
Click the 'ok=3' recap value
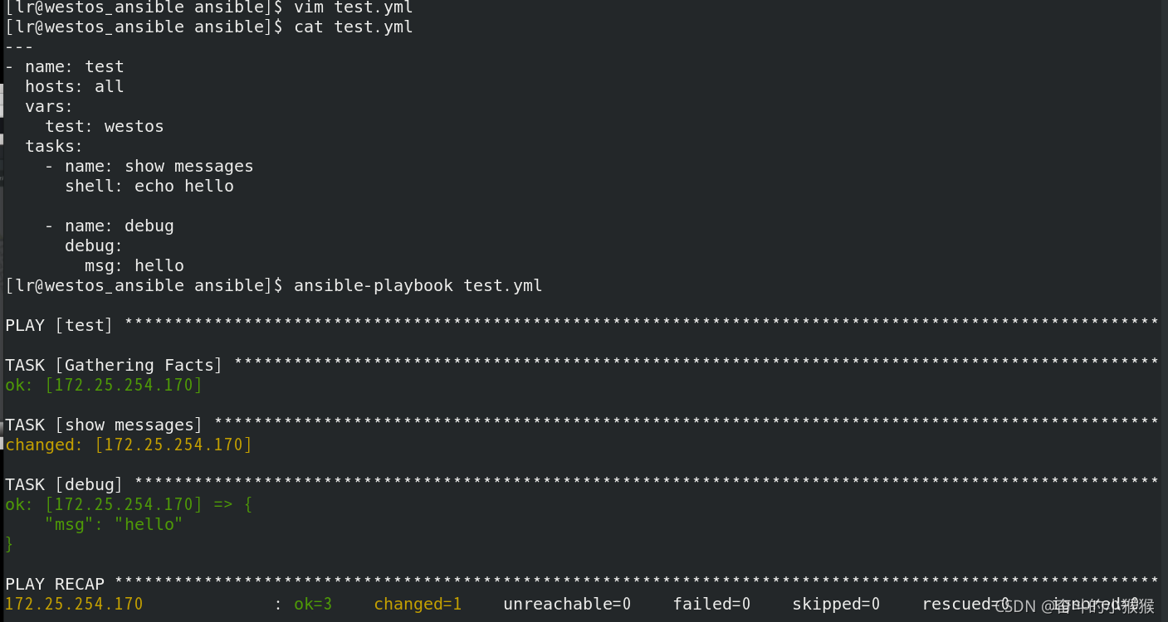[314, 604]
